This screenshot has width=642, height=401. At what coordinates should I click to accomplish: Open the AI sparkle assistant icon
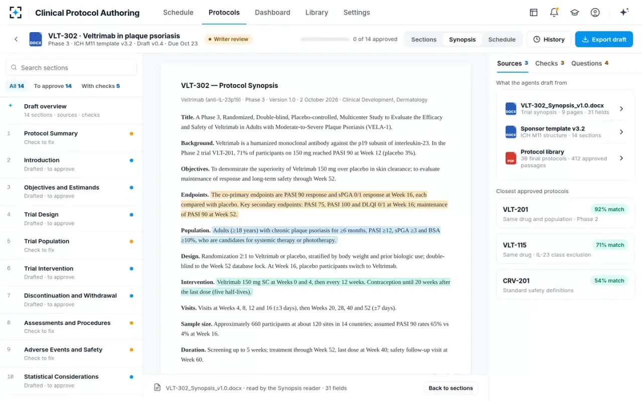coord(624,13)
